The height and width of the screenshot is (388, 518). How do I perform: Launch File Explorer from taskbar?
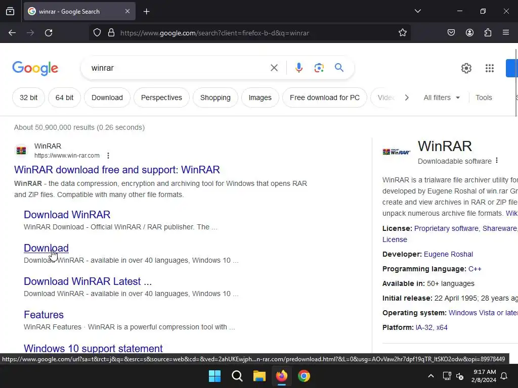[260, 376]
